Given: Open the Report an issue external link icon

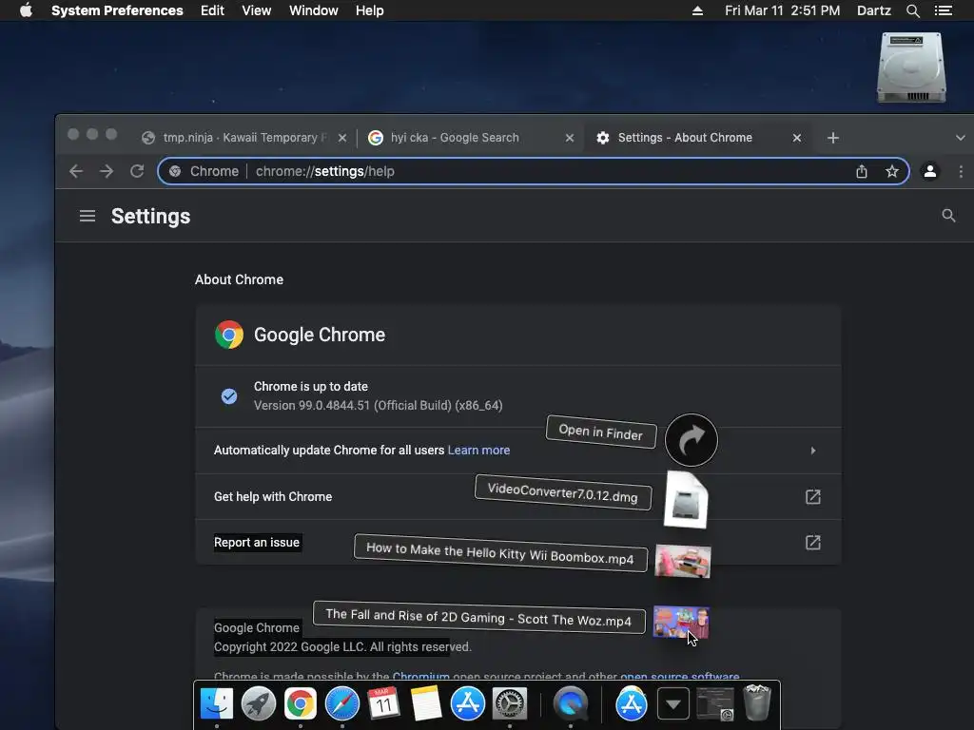Looking at the screenshot, I should (x=813, y=543).
